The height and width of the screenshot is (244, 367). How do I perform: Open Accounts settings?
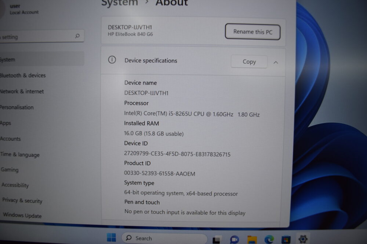[10, 139]
